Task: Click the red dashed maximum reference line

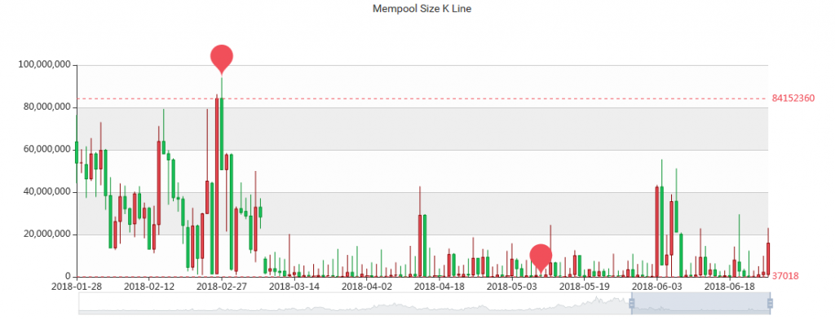Action: click(x=423, y=99)
